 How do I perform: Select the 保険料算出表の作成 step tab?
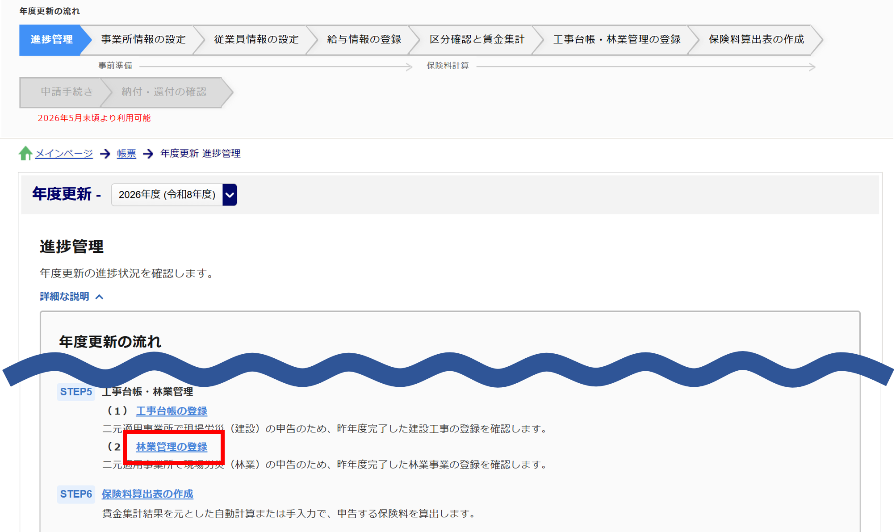pyautogui.click(x=756, y=40)
